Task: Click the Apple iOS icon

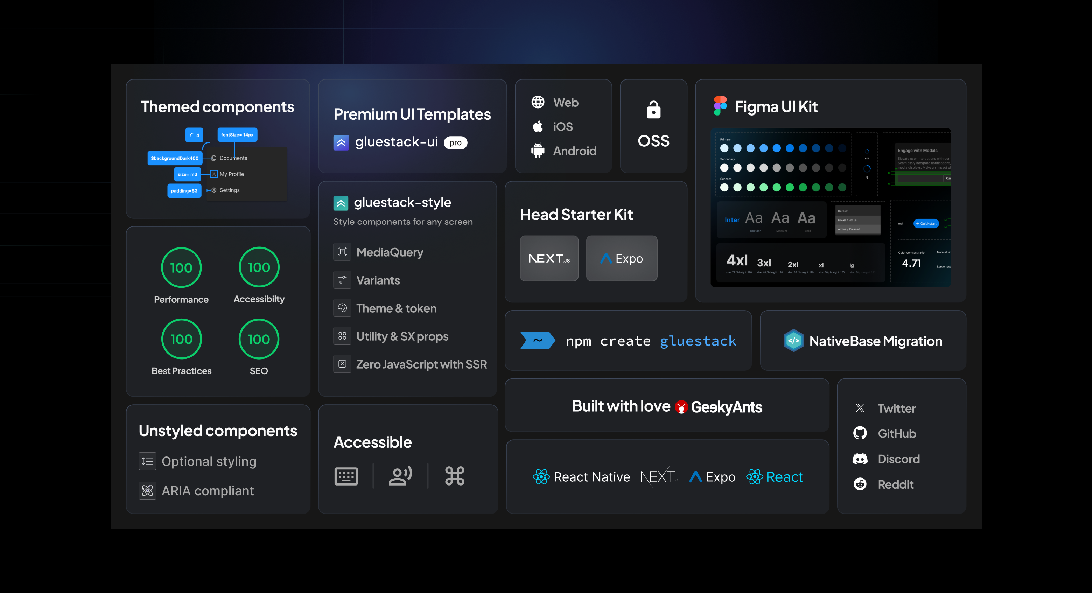Action: [x=538, y=126]
